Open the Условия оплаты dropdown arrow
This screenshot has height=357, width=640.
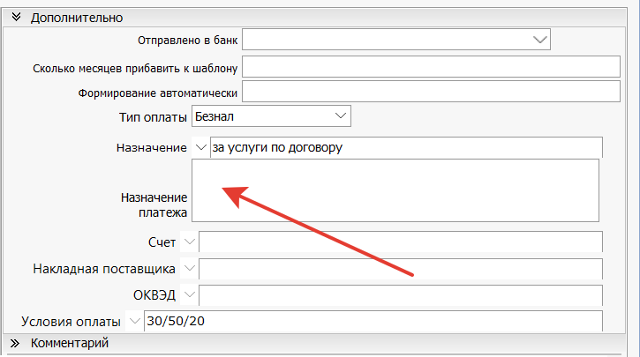(x=135, y=321)
